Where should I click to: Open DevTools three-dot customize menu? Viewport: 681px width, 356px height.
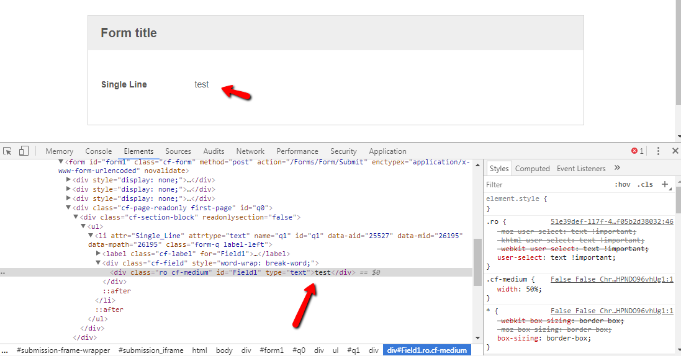click(x=658, y=151)
